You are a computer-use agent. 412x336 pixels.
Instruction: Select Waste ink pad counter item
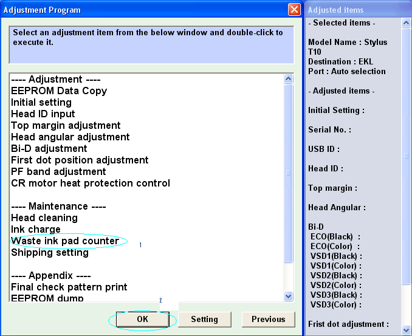click(x=65, y=241)
